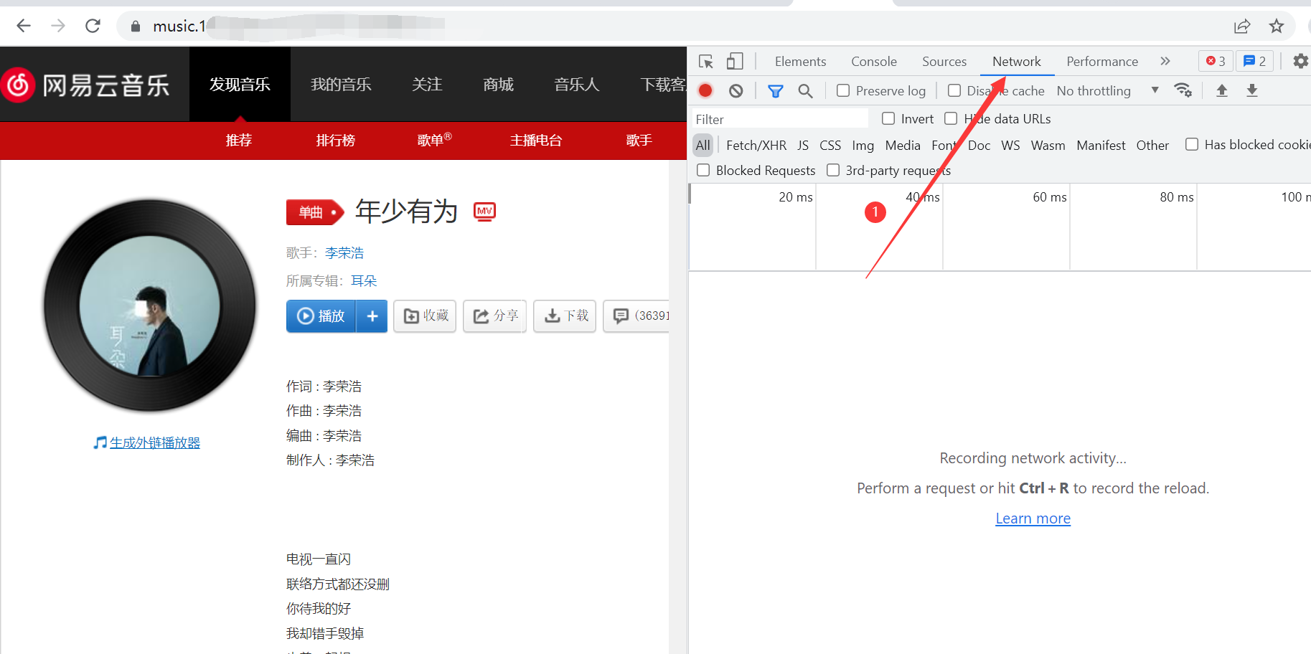Open DevTools settings gear
Screen dimensions: 1311x654
(1300, 62)
